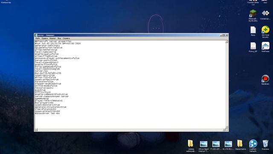Click the line 'enable-query=false'

46,54
